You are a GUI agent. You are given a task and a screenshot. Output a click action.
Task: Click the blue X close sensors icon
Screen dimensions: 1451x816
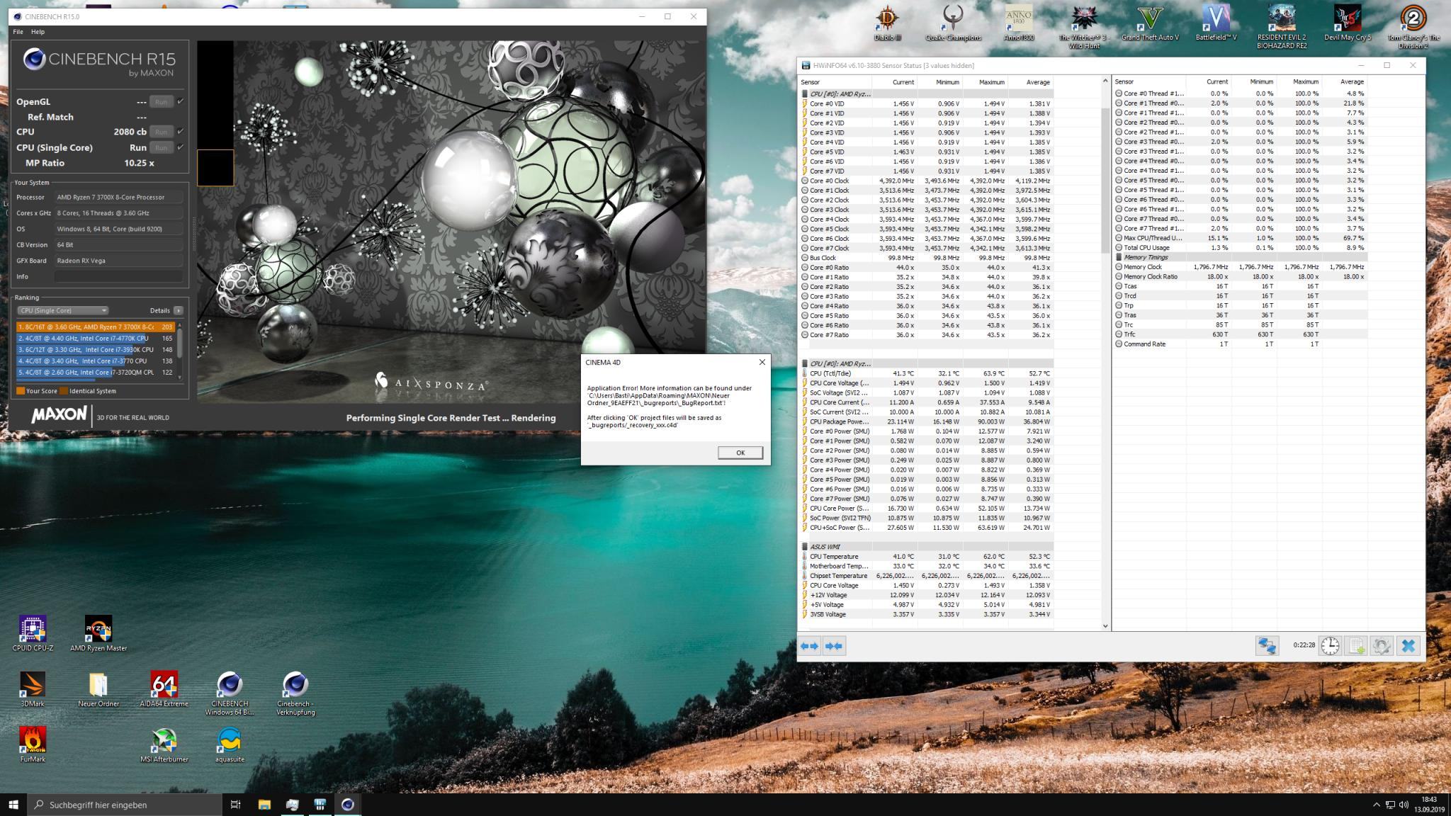click(x=1408, y=646)
